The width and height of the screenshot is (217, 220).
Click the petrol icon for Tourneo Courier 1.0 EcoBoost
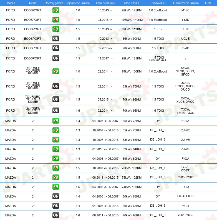coord(56,71)
